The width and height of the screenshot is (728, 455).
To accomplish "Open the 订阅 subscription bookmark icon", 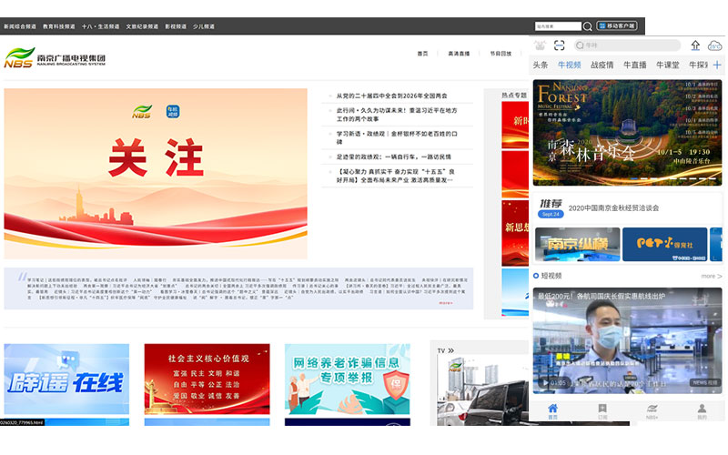I will (602, 410).
